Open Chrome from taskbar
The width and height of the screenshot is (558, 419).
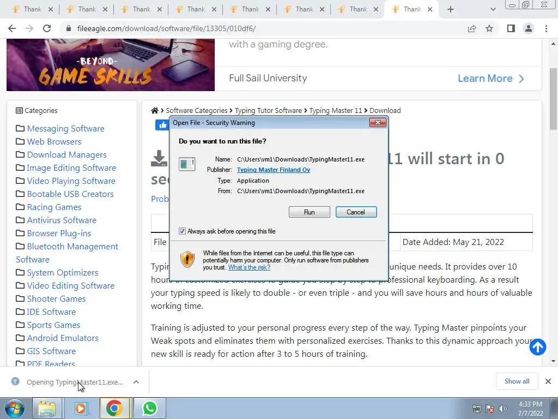(114, 408)
